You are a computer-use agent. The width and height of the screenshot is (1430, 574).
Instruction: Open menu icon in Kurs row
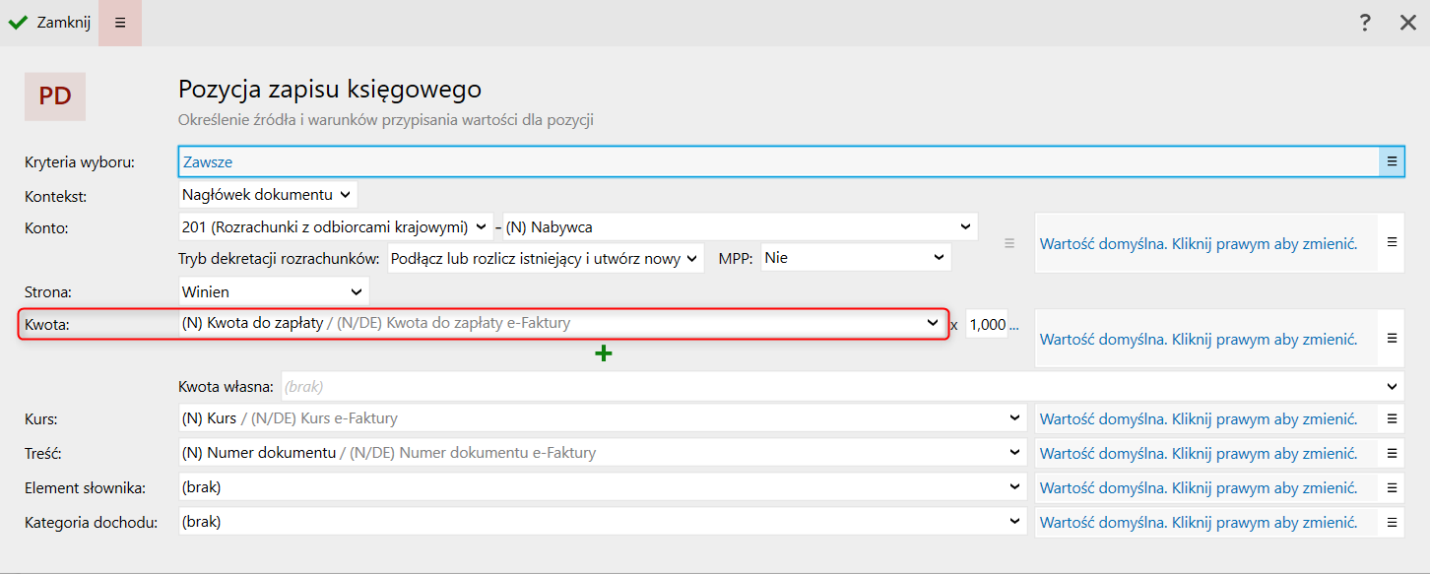[1392, 418]
